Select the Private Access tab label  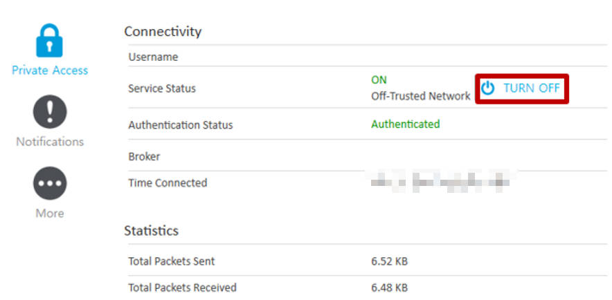tap(50, 70)
